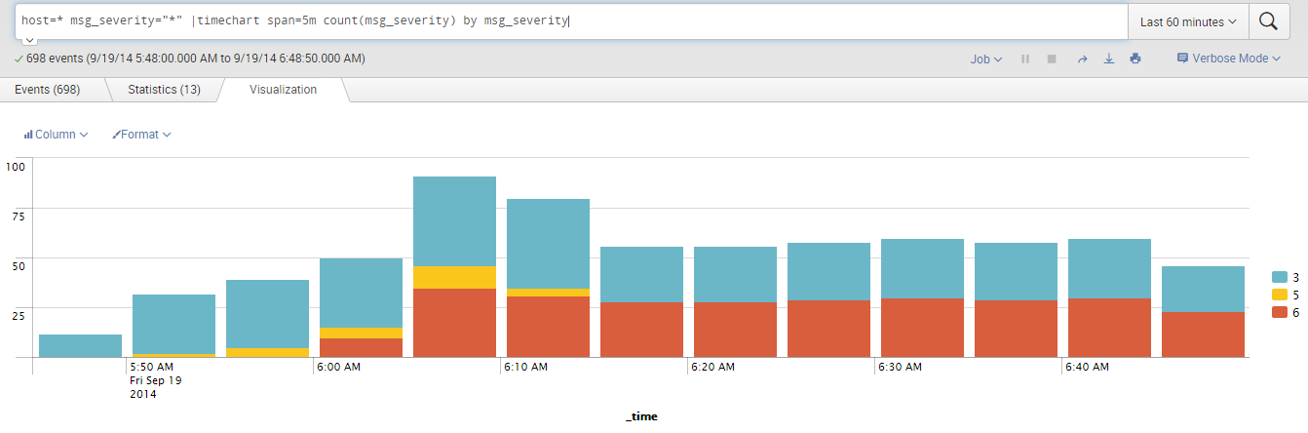This screenshot has height=433, width=1308.
Task: Click the share arrow icon
Action: click(x=1082, y=59)
